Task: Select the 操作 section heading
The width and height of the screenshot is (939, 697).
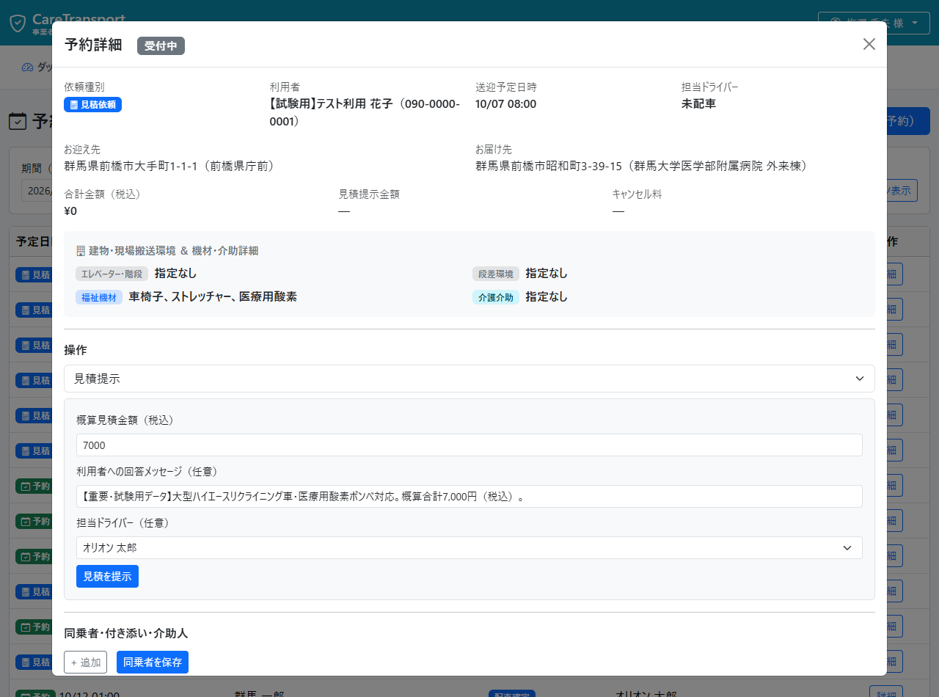Action: tap(76, 350)
